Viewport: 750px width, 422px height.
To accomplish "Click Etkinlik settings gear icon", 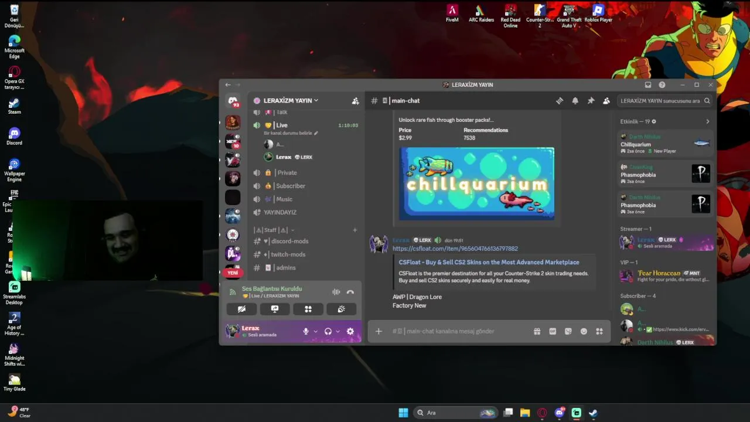I will (654, 121).
